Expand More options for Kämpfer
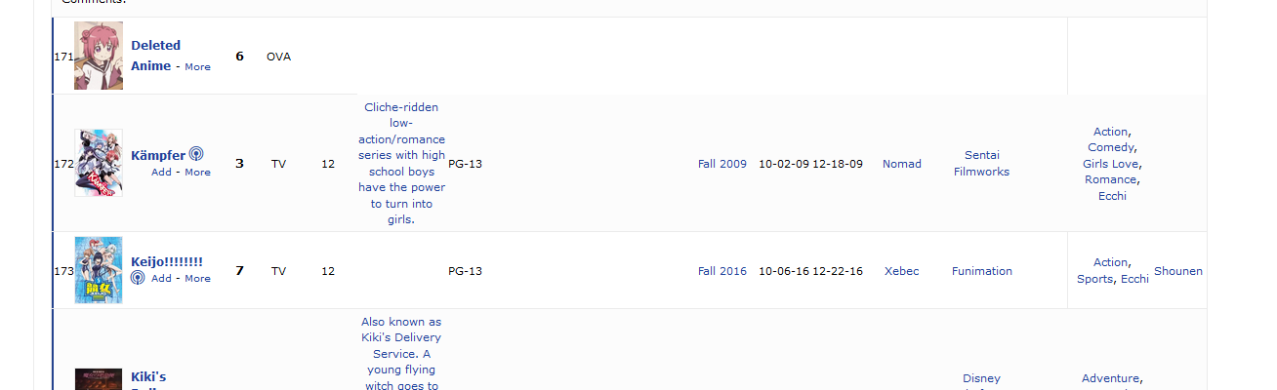 coord(197,173)
